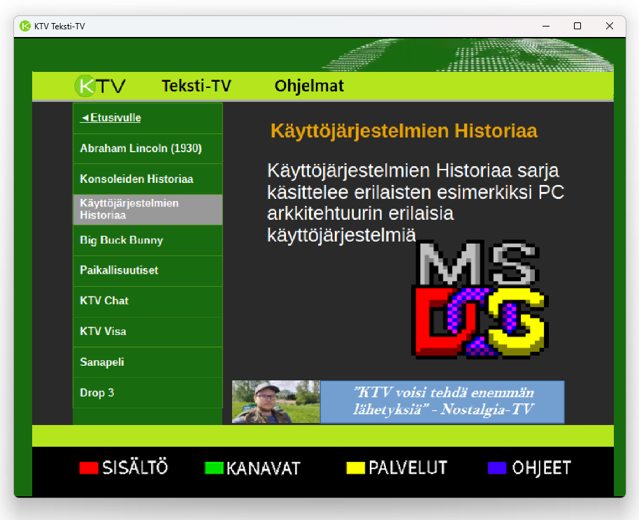Open the Teksti-TV menu
This screenshot has width=639, height=520.
[x=196, y=86]
